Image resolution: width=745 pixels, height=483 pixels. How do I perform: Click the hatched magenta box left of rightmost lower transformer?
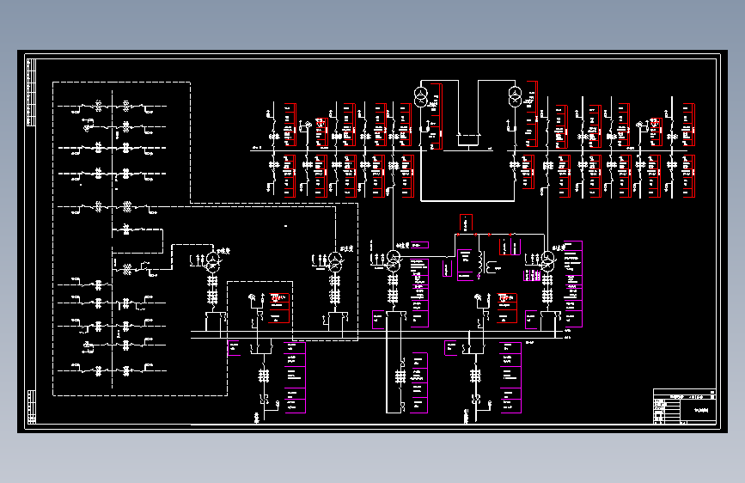click(x=532, y=275)
